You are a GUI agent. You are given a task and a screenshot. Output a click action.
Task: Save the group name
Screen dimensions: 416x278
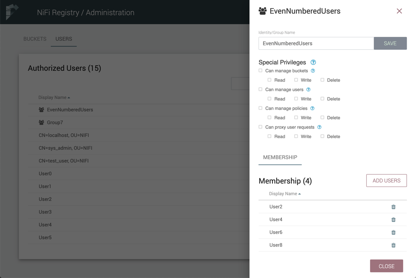[390, 43]
